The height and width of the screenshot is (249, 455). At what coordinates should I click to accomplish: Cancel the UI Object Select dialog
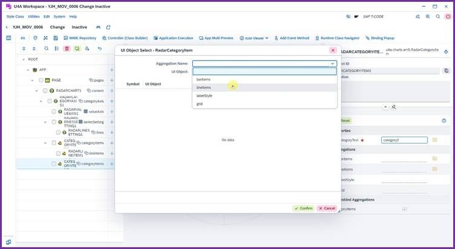327,208
